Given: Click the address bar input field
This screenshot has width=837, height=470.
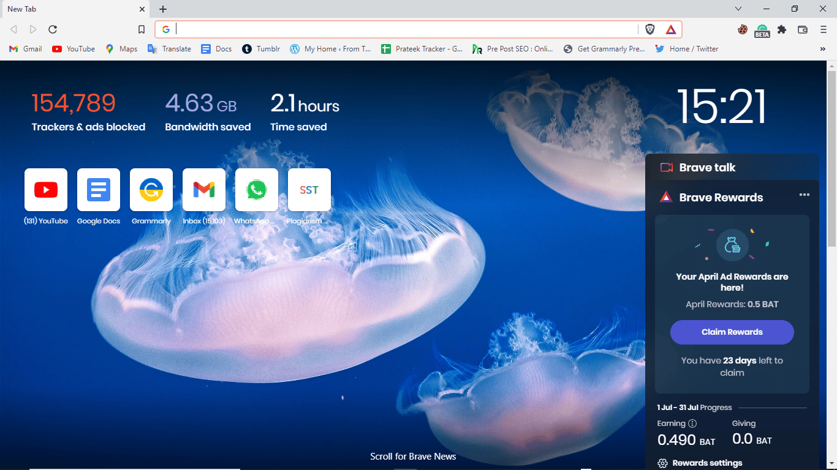Looking at the screenshot, I should 406,29.
